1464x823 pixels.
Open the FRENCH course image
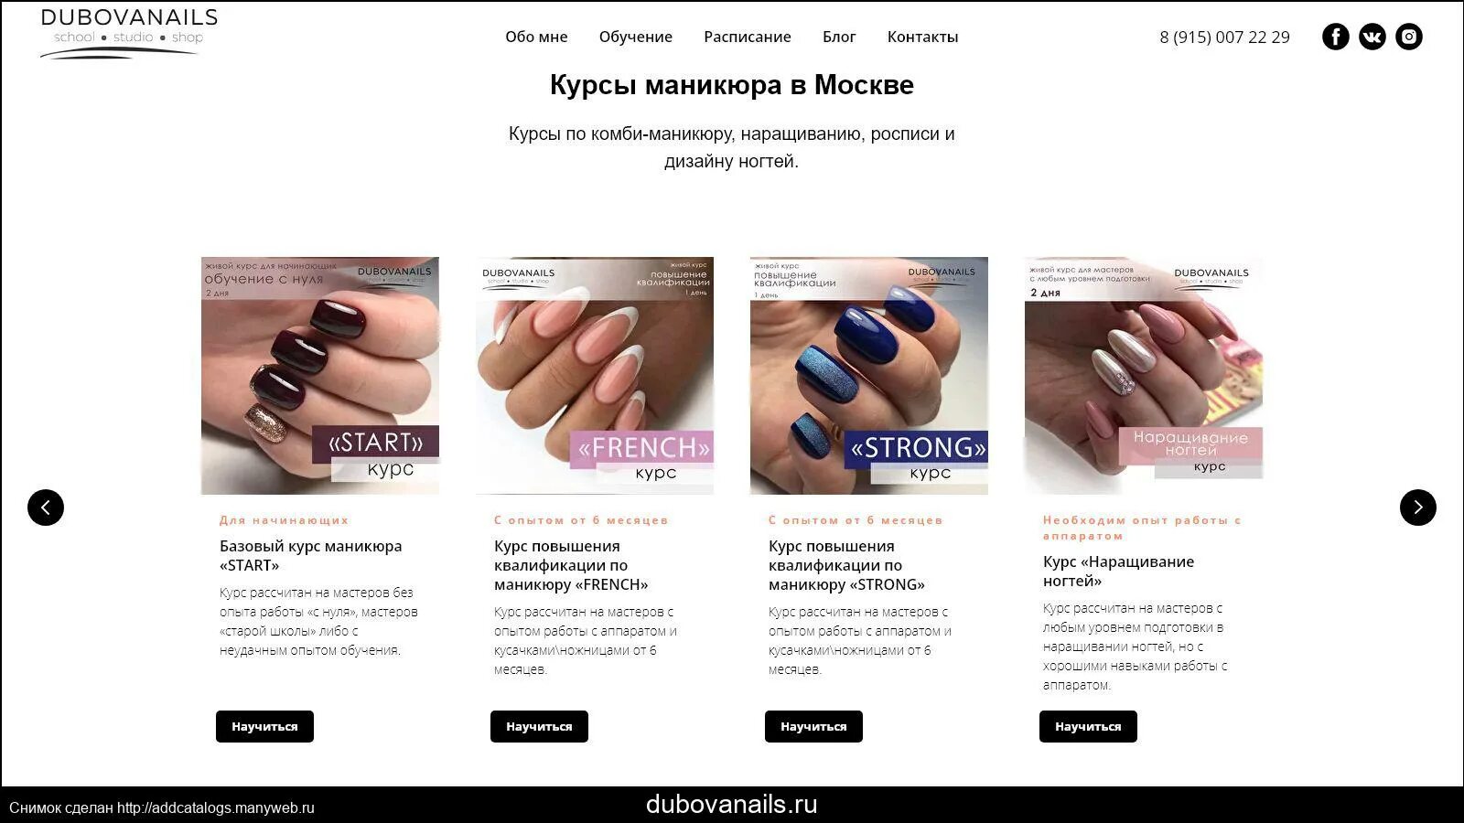click(595, 376)
